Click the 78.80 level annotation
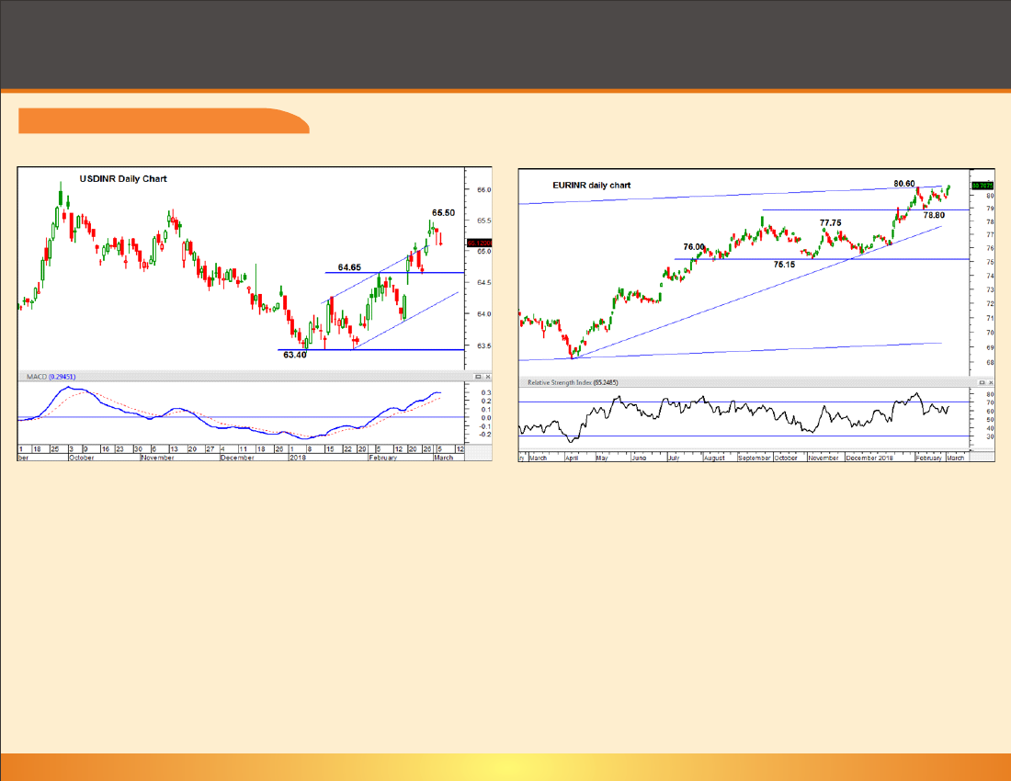Image resolution: width=1011 pixels, height=781 pixels. (935, 215)
